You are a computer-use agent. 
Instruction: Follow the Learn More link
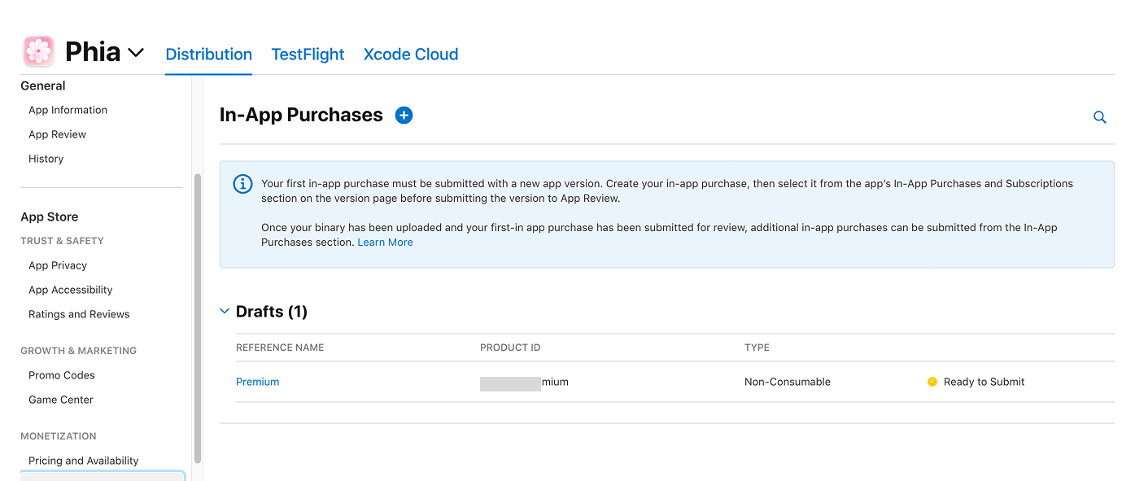point(385,243)
